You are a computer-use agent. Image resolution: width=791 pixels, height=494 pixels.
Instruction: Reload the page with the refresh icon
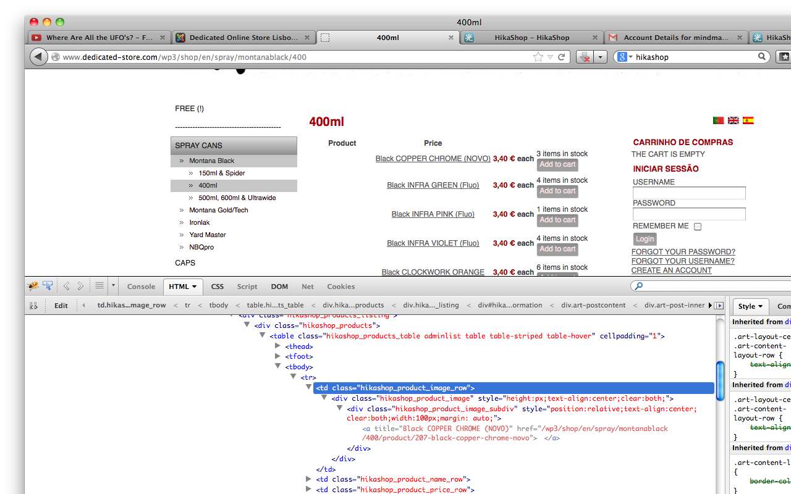(562, 57)
